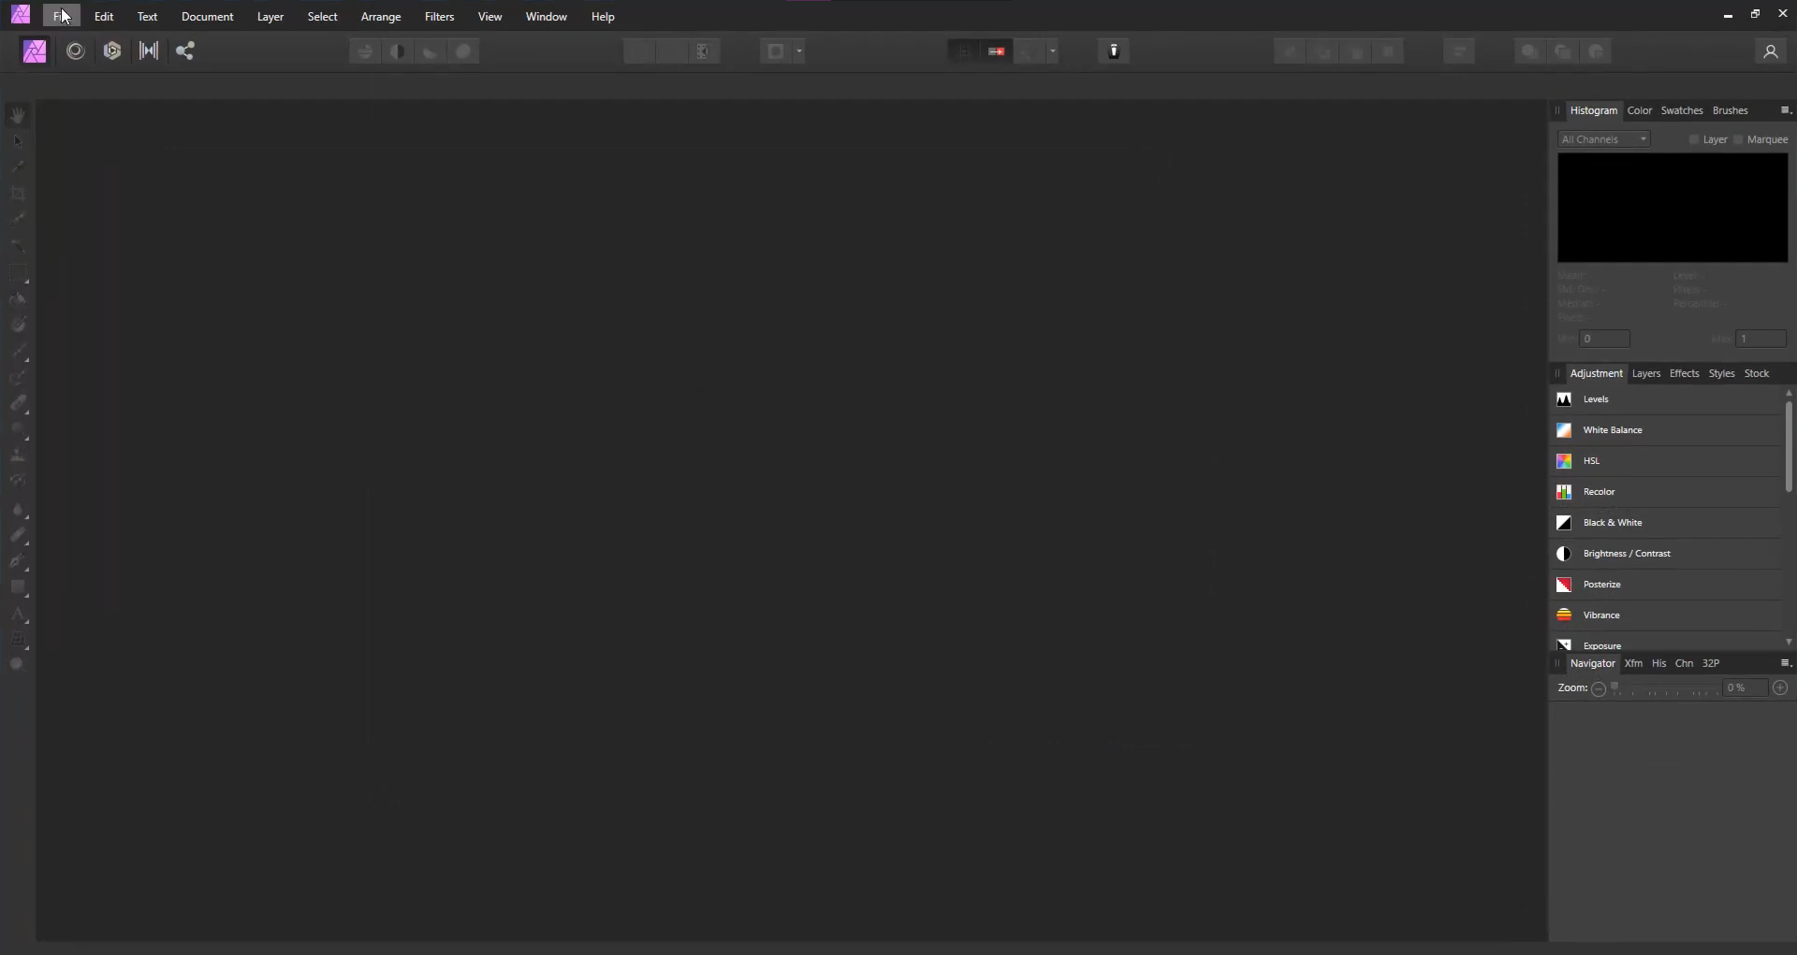Select the rectangular marquee tool
This screenshot has width=1797, height=955.
[x=18, y=273]
